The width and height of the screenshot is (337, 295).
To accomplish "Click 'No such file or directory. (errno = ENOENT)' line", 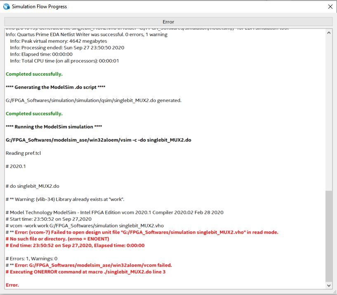I will [57, 239].
